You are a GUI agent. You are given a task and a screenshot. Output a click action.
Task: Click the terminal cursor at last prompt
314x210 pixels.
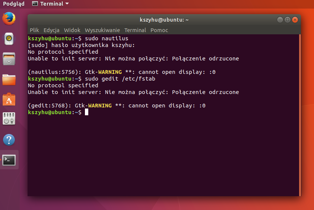pyautogui.click(x=86, y=112)
